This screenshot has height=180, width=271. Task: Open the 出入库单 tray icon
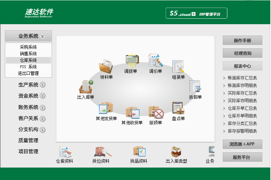(x=86, y=87)
